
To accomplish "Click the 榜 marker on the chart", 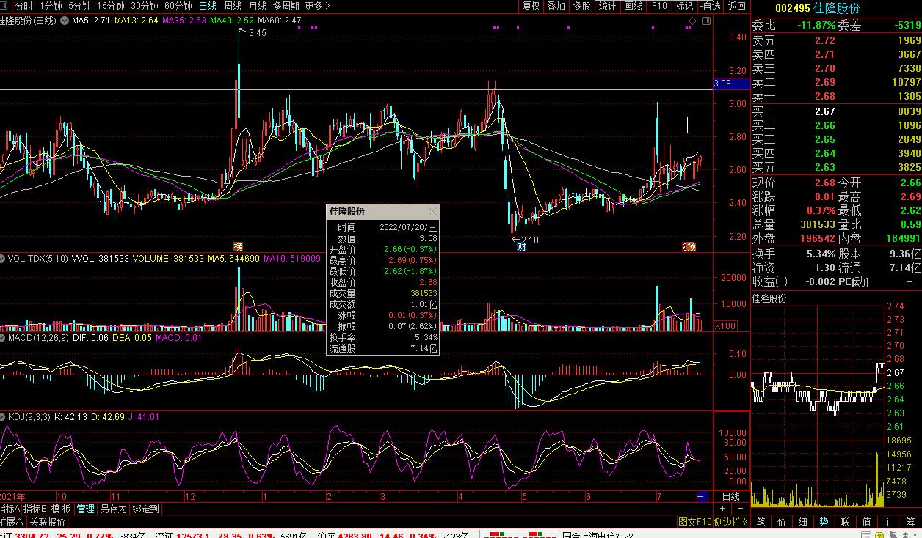I will (238, 246).
